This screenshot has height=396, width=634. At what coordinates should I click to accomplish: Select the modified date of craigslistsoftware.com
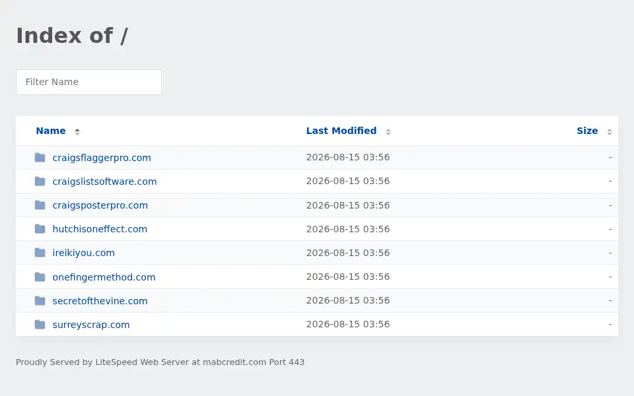click(x=348, y=181)
